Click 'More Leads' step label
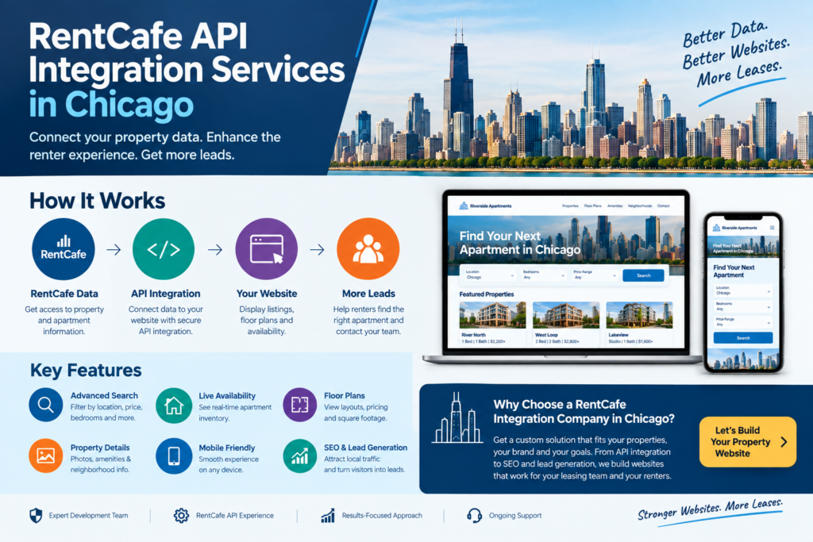The height and width of the screenshot is (542, 813). [368, 294]
